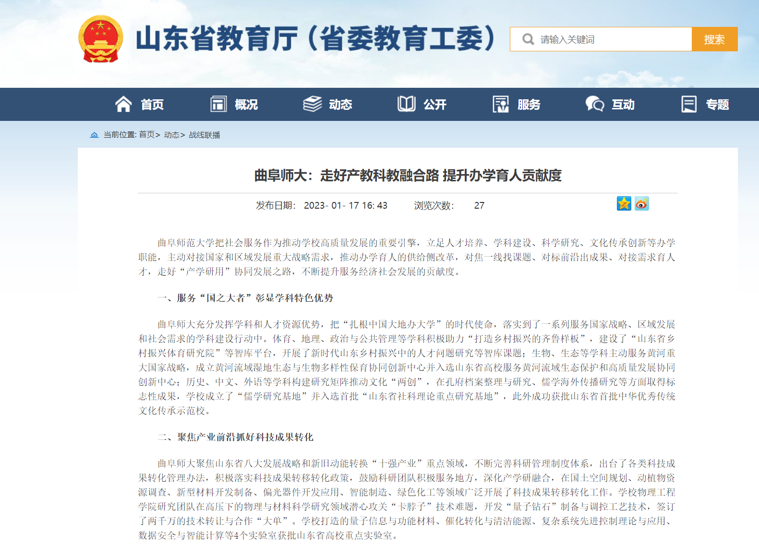Open the 首页 menu item
The image size is (759, 544).
(152, 105)
